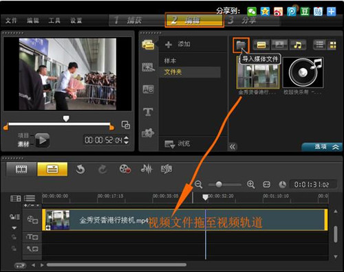Click the preview scrubber handle
The height and width of the screenshot is (272, 344).
(66, 119)
